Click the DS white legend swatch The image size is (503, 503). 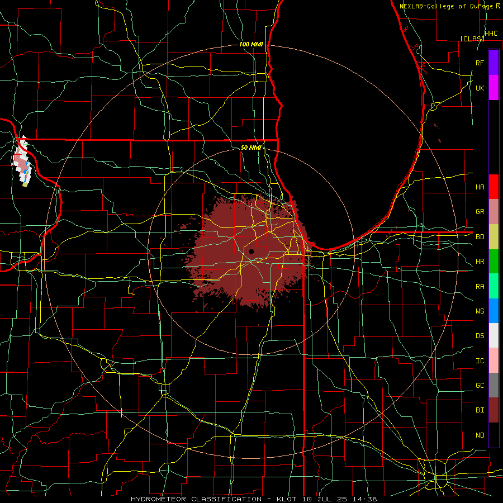click(x=493, y=335)
